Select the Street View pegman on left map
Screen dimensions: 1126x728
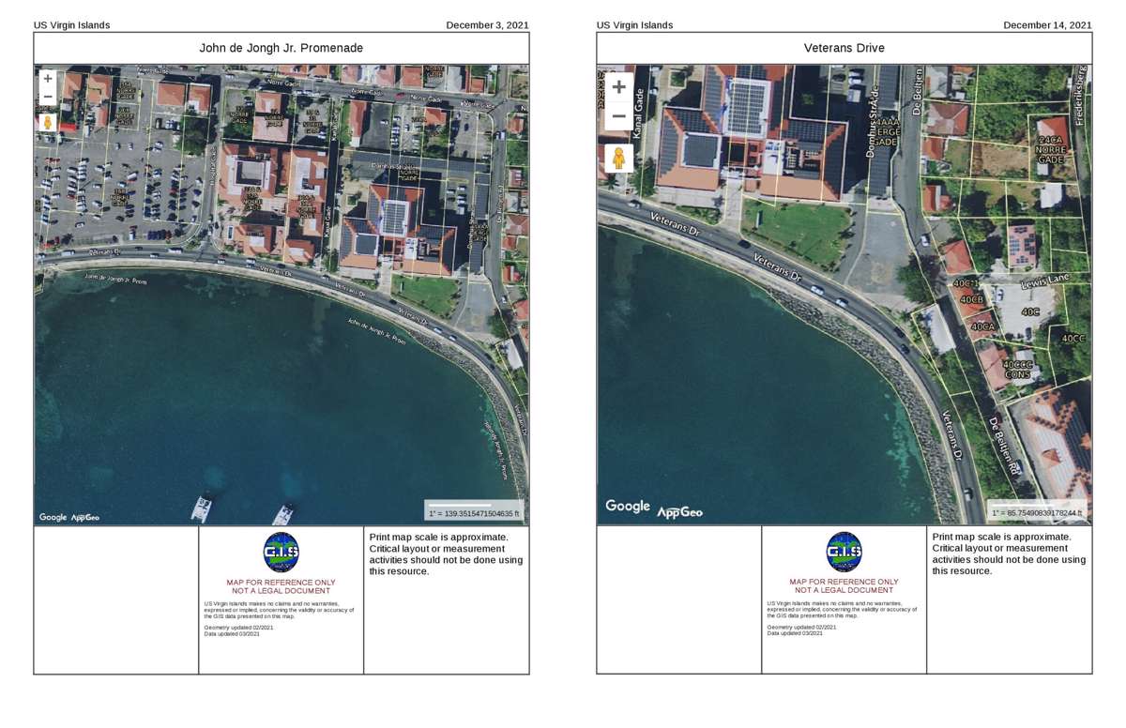[48, 122]
